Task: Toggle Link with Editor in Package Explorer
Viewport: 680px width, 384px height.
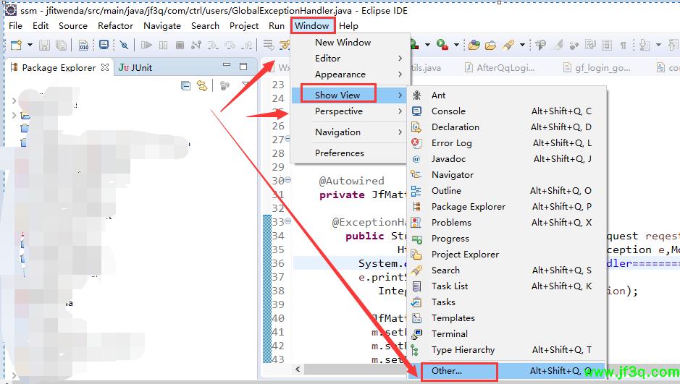Action: [202, 85]
